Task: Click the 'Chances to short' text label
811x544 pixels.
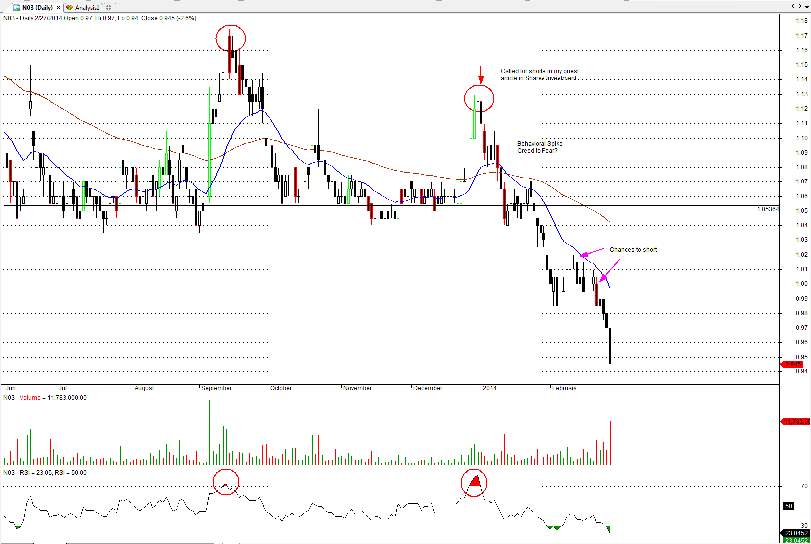Action: [633, 250]
